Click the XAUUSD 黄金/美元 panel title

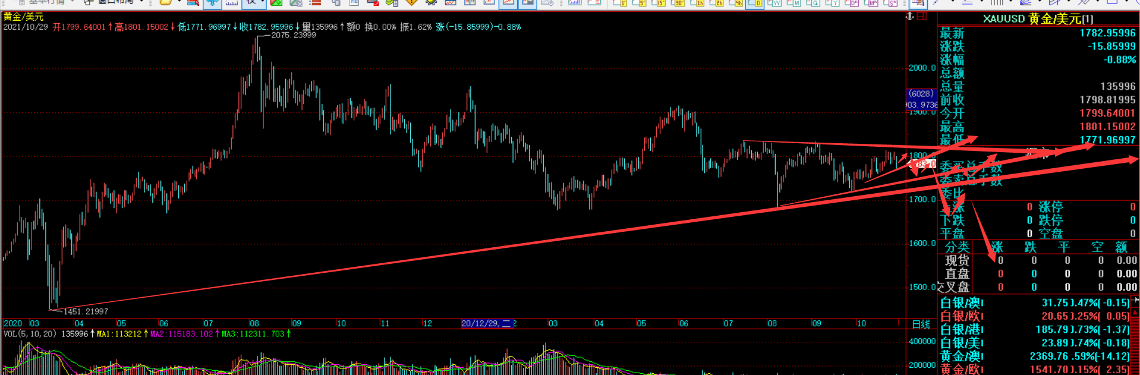pyautogui.click(x=1037, y=19)
